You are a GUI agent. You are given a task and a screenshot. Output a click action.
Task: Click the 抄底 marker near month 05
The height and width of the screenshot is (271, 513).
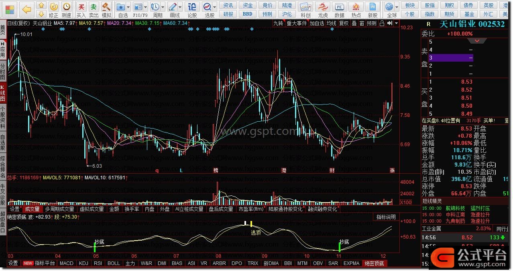pos(99,242)
